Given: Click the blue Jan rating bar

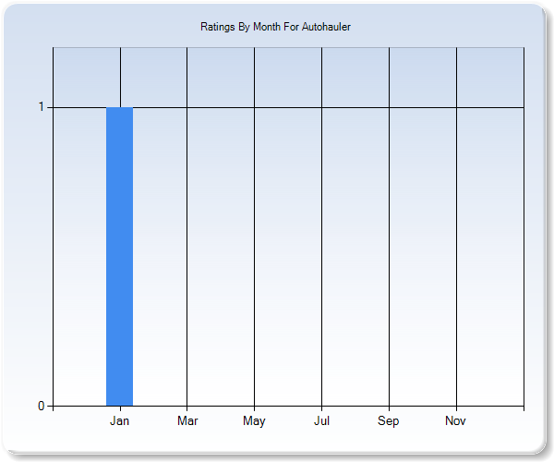Looking at the screenshot, I should [119, 257].
